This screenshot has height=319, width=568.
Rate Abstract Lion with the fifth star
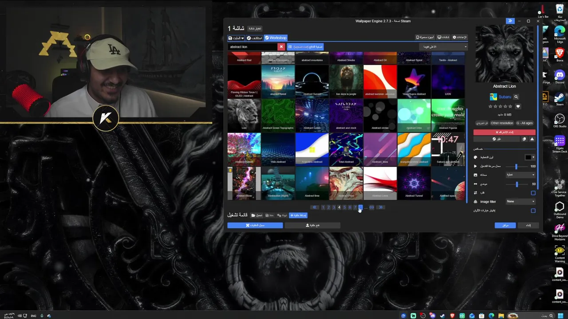[511, 106]
